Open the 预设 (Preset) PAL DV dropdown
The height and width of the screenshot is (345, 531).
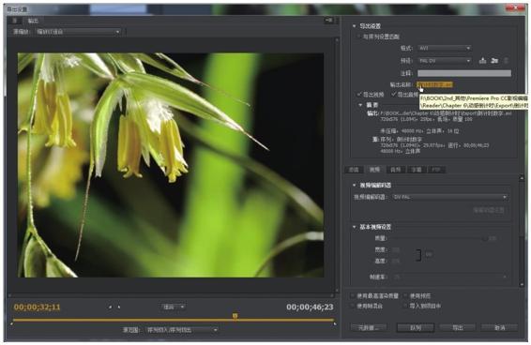(445, 61)
